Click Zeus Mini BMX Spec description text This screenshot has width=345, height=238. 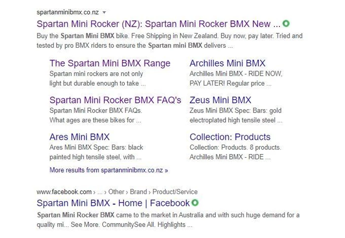[x=236, y=115]
